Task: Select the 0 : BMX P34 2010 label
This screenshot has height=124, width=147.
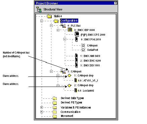Action: [91, 39]
